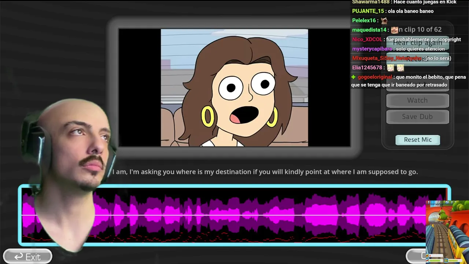Click the username gogoeloriginal in chat
The width and height of the screenshot is (469, 264).
click(x=375, y=77)
